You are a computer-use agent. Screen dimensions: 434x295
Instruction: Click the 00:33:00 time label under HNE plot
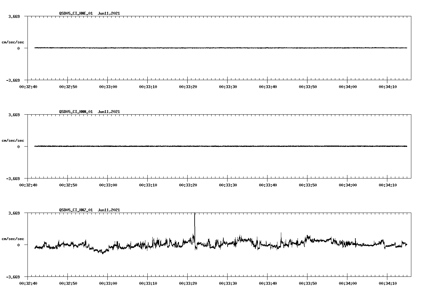point(108,87)
